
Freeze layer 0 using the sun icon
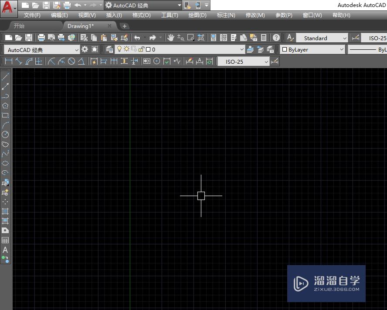pos(127,49)
